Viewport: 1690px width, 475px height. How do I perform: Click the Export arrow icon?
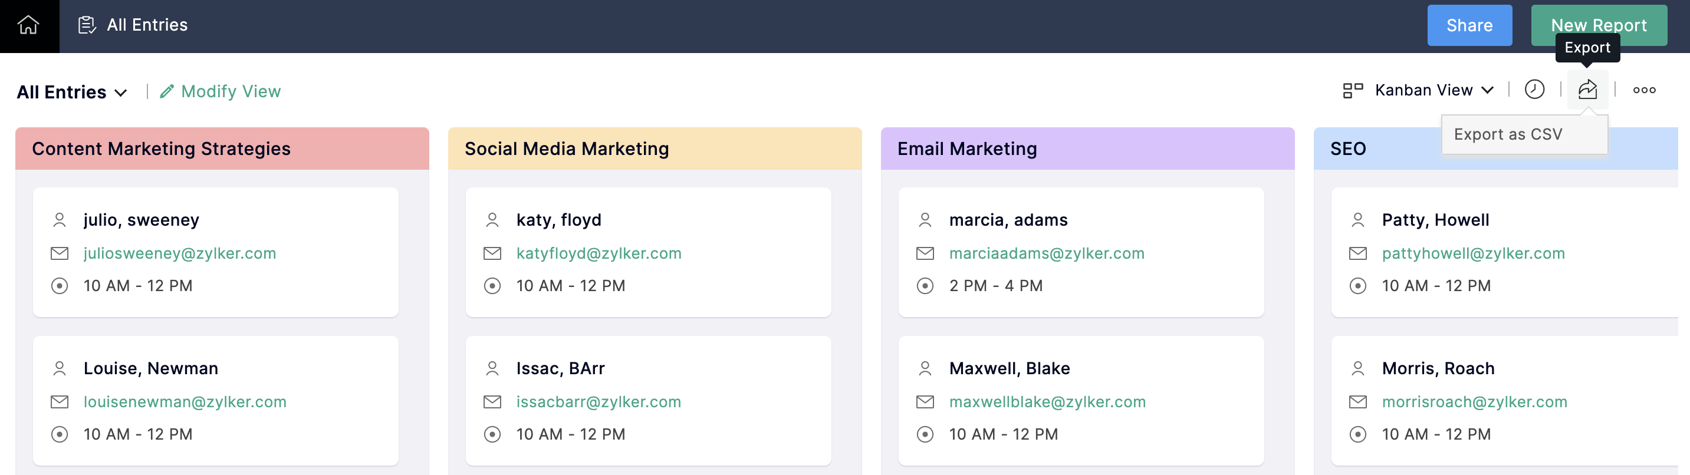coord(1587,90)
